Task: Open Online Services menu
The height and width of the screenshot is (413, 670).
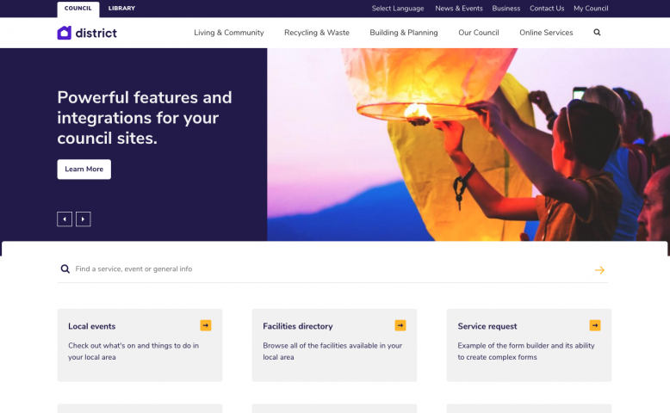Action: point(546,33)
